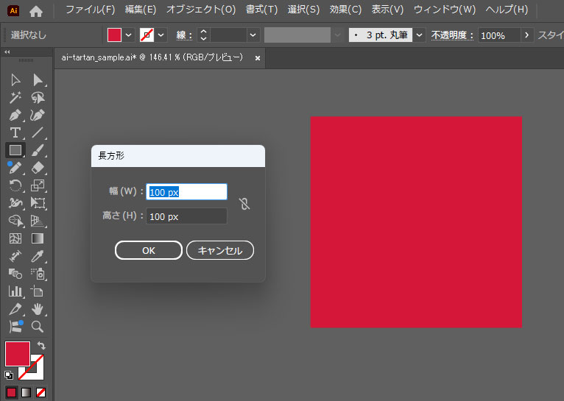Open the 書式(T) menu
Viewport: 564px width, 401px height.
click(x=261, y=10)
